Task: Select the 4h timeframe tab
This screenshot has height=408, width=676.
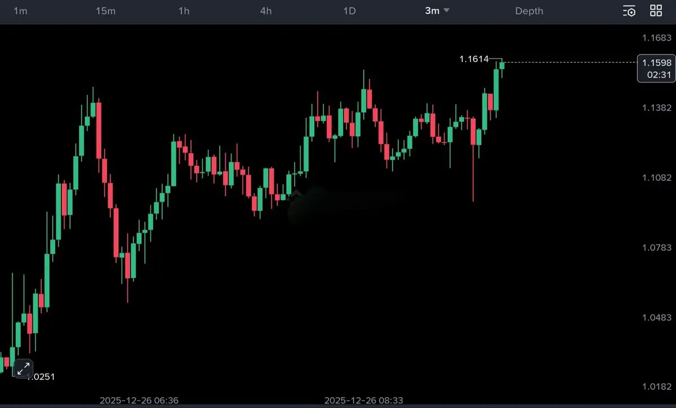Action: click(266, 11)
